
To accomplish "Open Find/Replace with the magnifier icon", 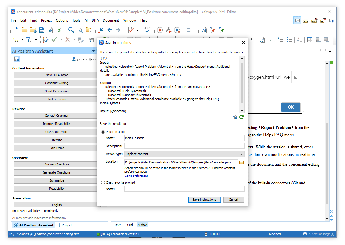I will [71, 30].
